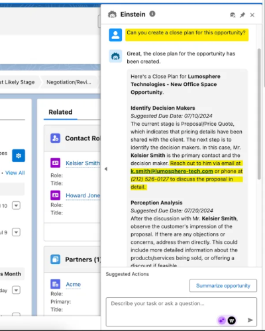Click the contact icon beside Kelsier Smith
Viewport: 265px width, 331px height.
[x=55, y=163]
